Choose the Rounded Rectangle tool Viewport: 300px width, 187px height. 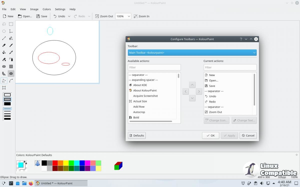tap(4, 67)
